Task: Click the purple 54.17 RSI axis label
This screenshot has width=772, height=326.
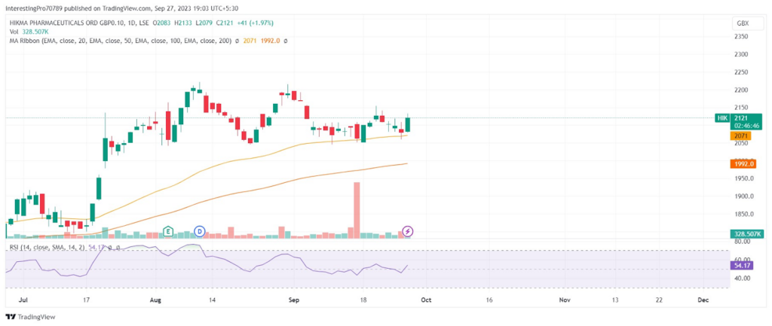Action: pos(743,266)
